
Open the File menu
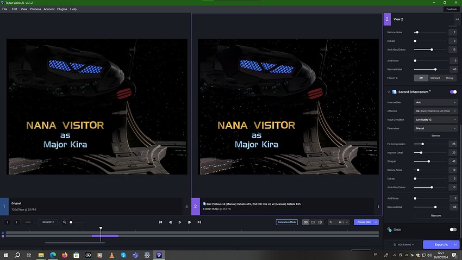click(x=5, y=9)
